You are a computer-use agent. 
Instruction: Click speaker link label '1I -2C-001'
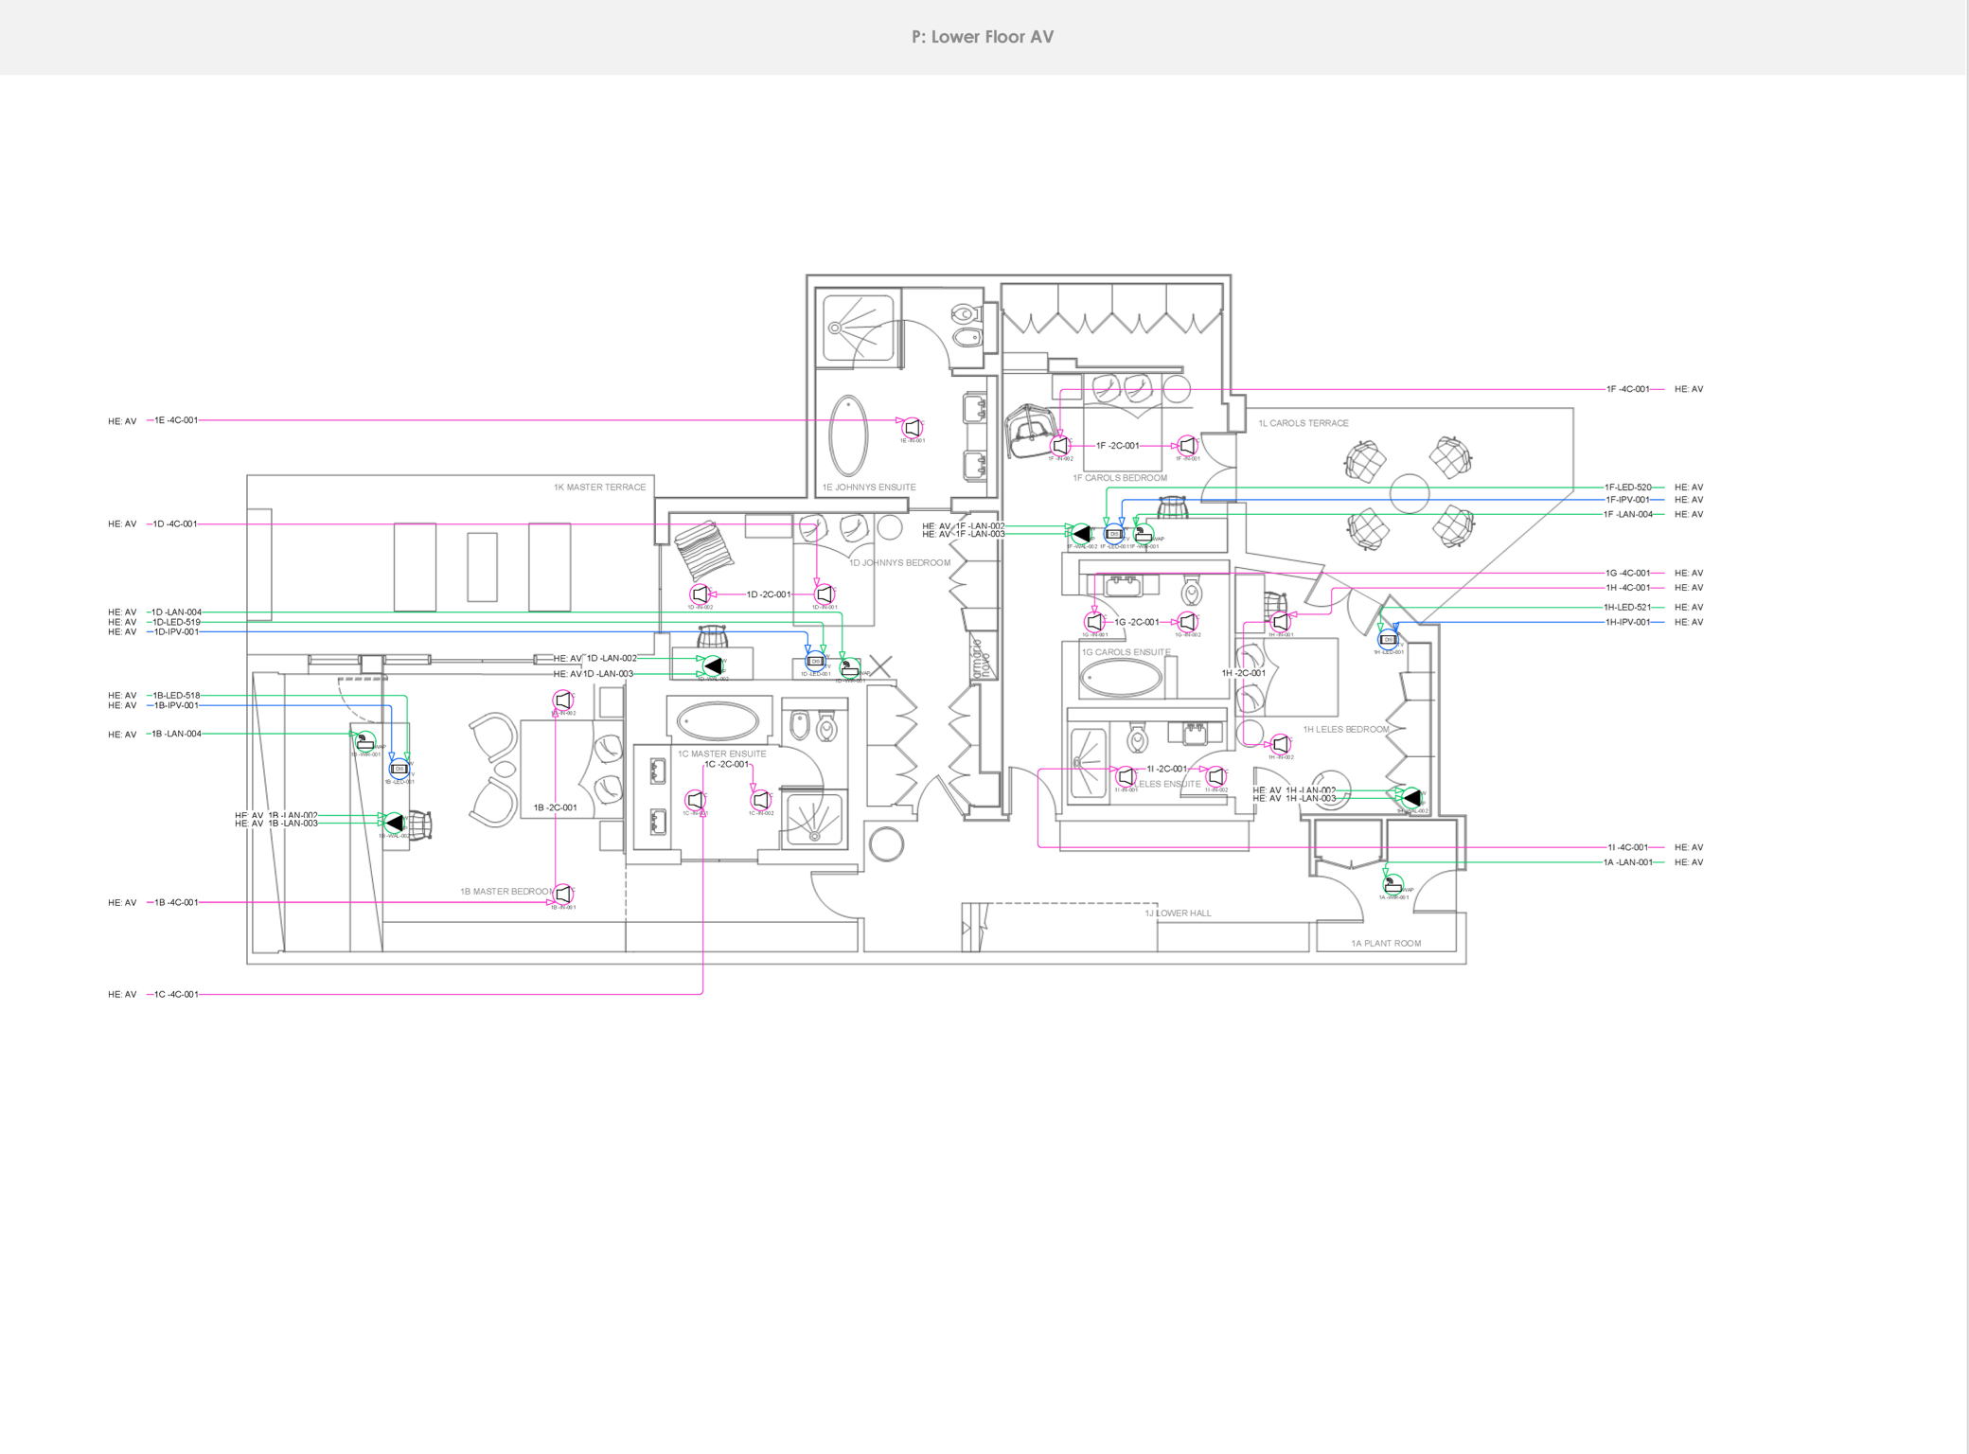pos(1166,769)
